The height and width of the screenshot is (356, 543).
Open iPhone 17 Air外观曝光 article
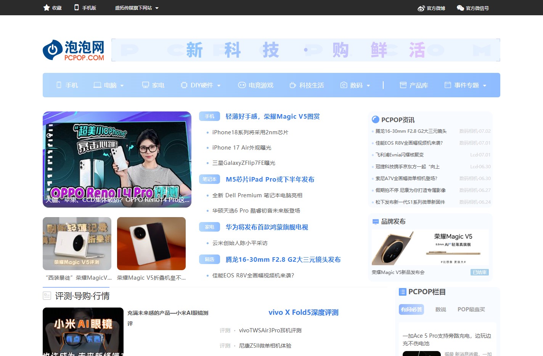[242, 148]
